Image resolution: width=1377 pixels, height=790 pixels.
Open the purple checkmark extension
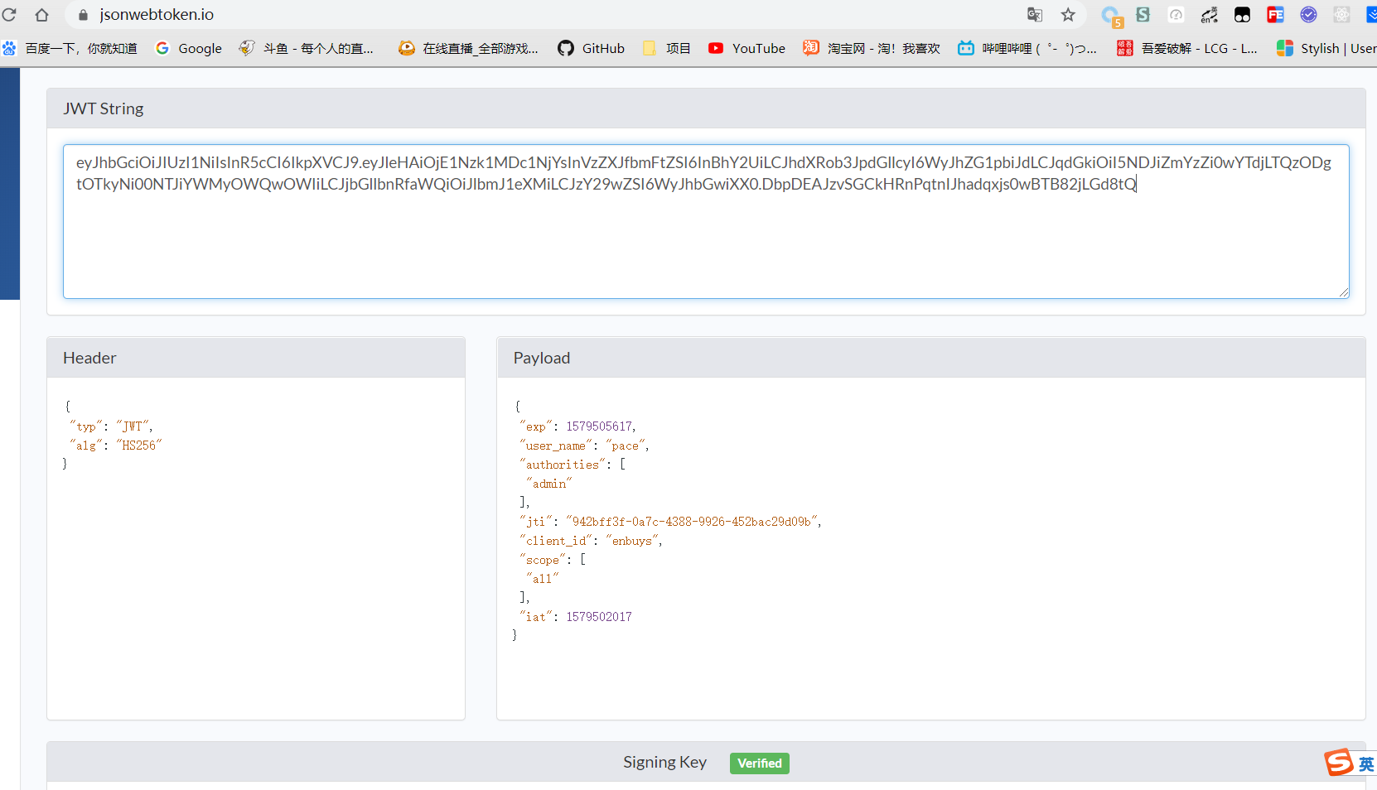click(1308, 14)
